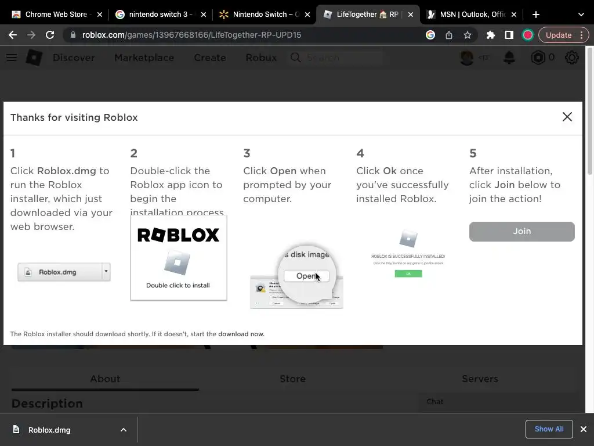Click the Open disk image illustration
This screenshot has height=446, width=594.
pyautogui.click(x=296, y=278)
